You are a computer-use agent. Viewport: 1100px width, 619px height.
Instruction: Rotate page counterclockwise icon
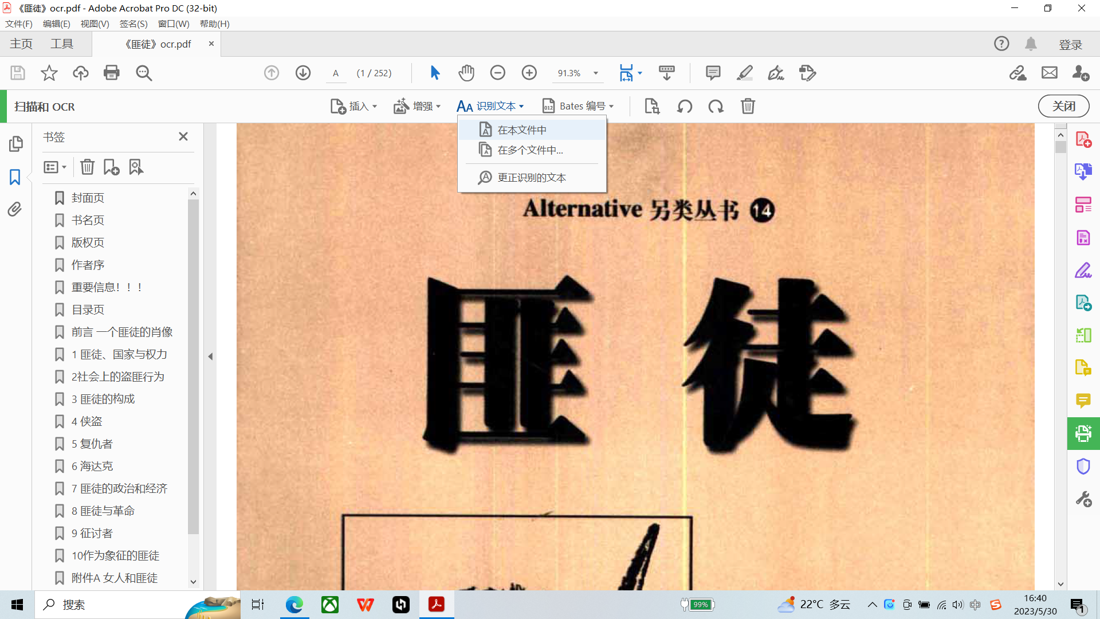click(685, 106)
